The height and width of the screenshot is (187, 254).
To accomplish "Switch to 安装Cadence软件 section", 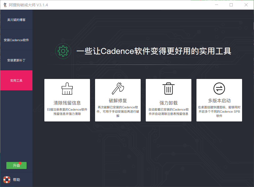I will pyautogui.click(x=16, y=40).
